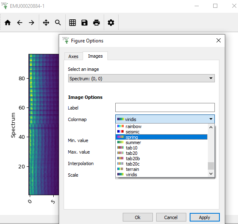Select the Images tab
This screenshot has width=238, height=224.
coord(95,56)
